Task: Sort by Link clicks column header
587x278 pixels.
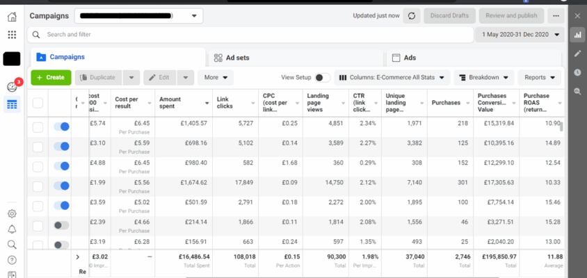Action: (235, 103)
